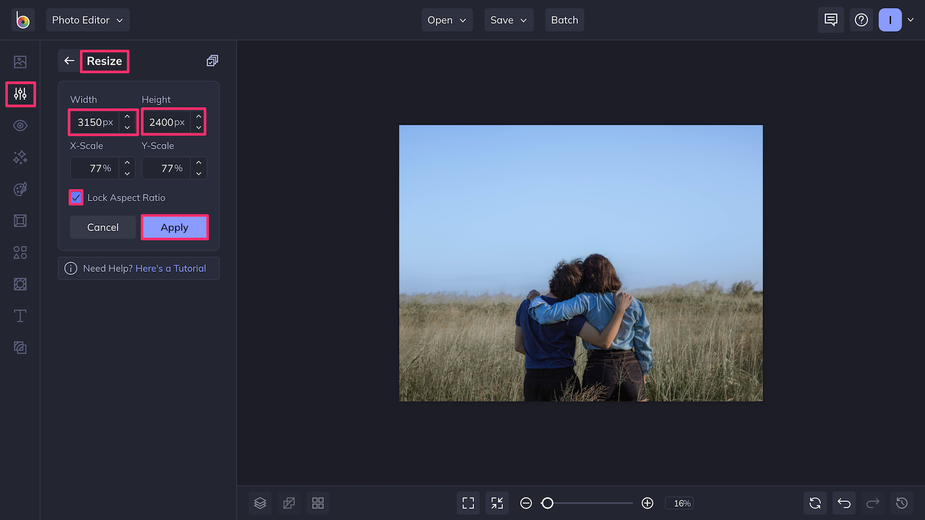Toggle the Lock Aspect Ratio checkbox
This screenshot has height=520, width=925.
pyautogui.click(x=76, y=198)
